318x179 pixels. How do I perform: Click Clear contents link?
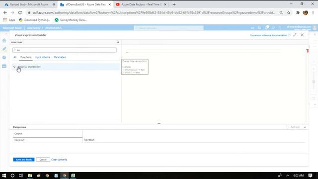pos(59,160)
